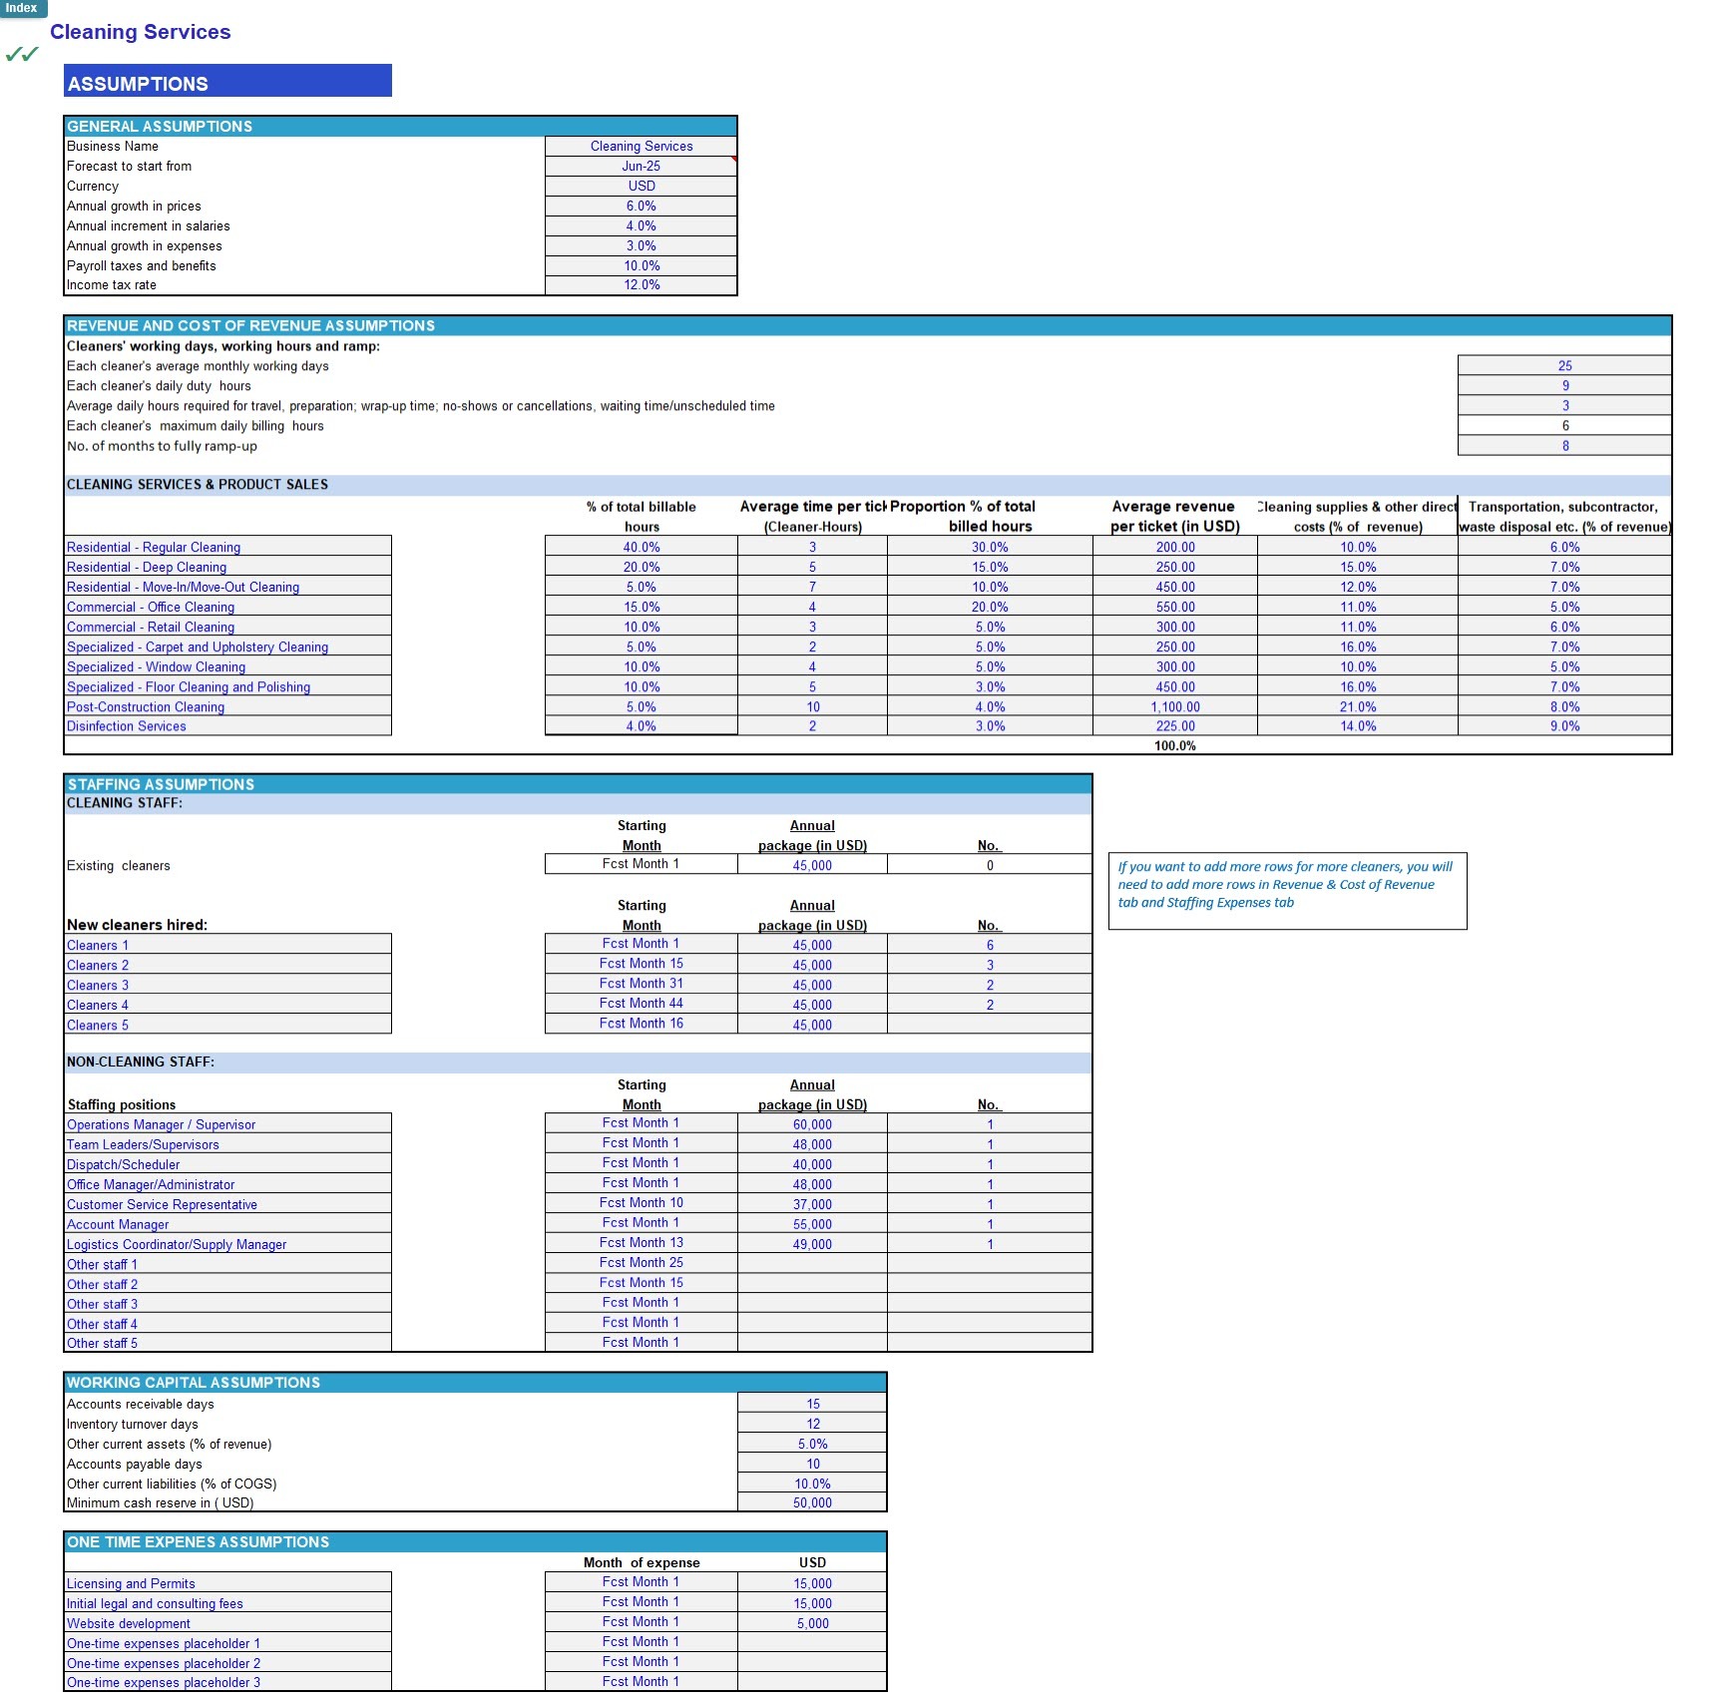
Task: Select Cleaners 1 number hired 6
Action: tap(990, 945)
